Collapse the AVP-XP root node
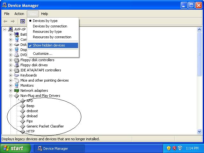Viewport: 204px width, 153px height. [4, 29]
